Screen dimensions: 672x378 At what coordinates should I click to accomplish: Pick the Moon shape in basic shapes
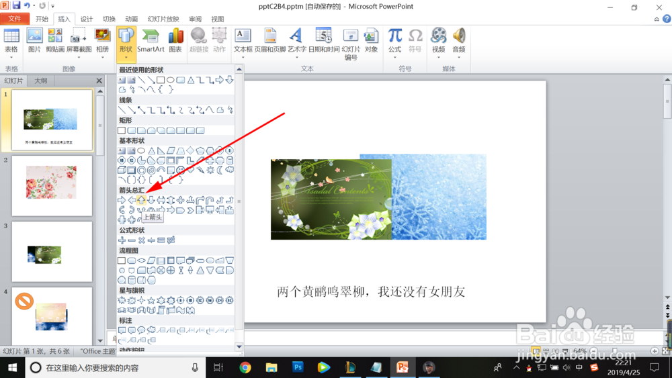pyautogui.click(x=220, y=170)
